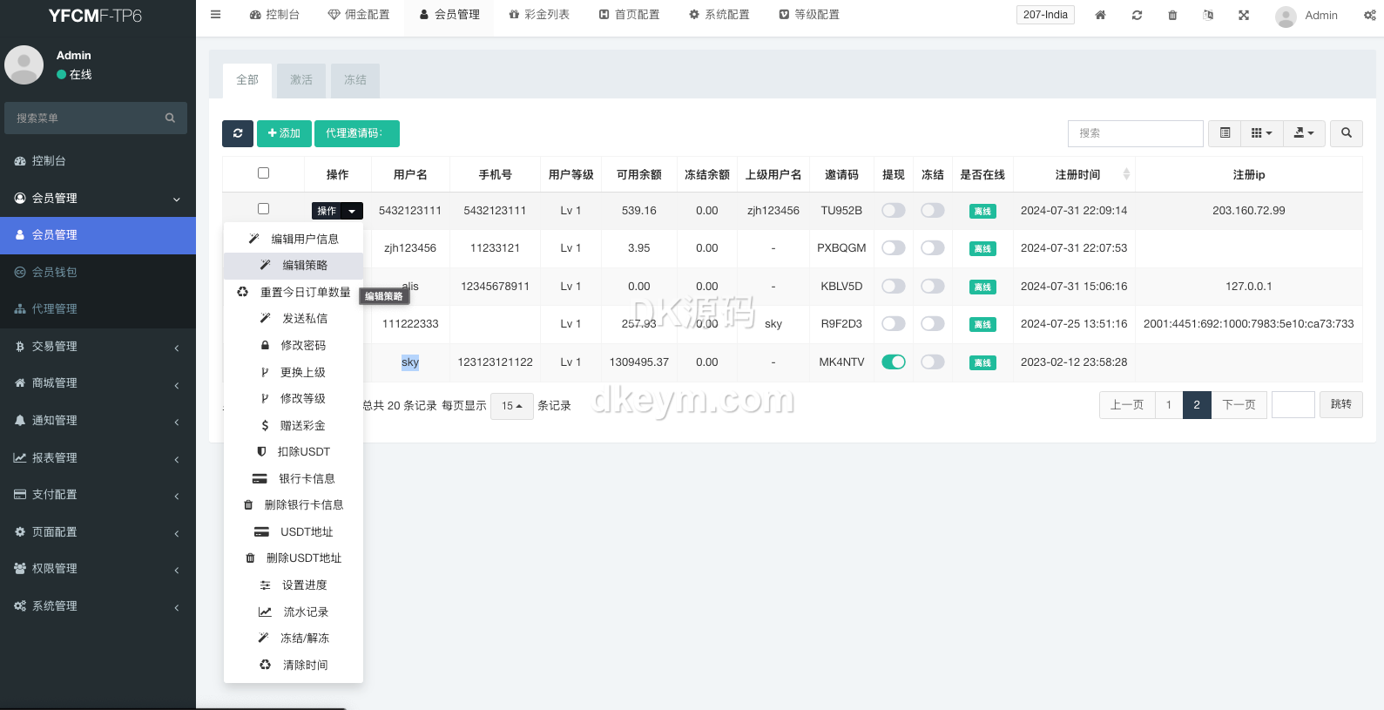Screen dimensions: 1384x710
Task: Disable the 提现 switch for user sky
Action: [x=894, y=362]
